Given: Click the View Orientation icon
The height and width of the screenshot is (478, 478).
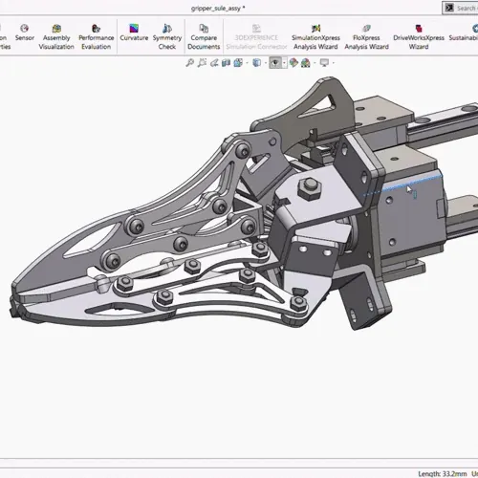Looking at the screenshot, I should pyautogui.click(x=238, y=63).
